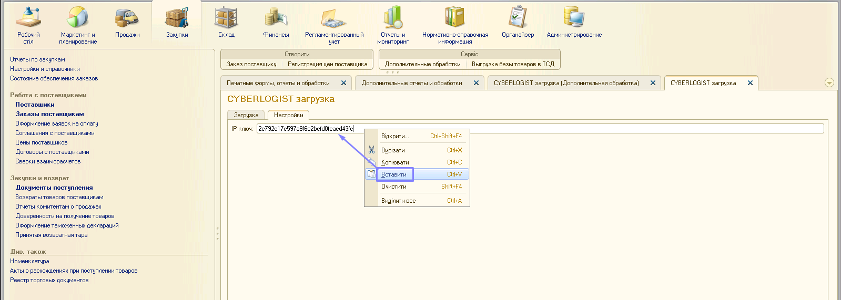This screenshot has width=841, height=300.
Task: Click Выгрузка базы товаров в ТСД
Action: click(513, 64)
